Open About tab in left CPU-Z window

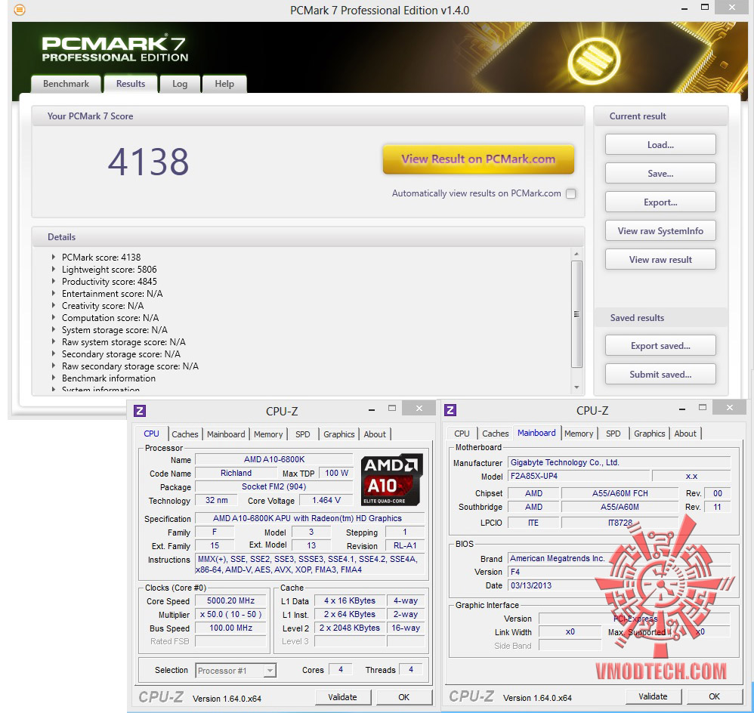pyautogui.click(x=375, y=434)
